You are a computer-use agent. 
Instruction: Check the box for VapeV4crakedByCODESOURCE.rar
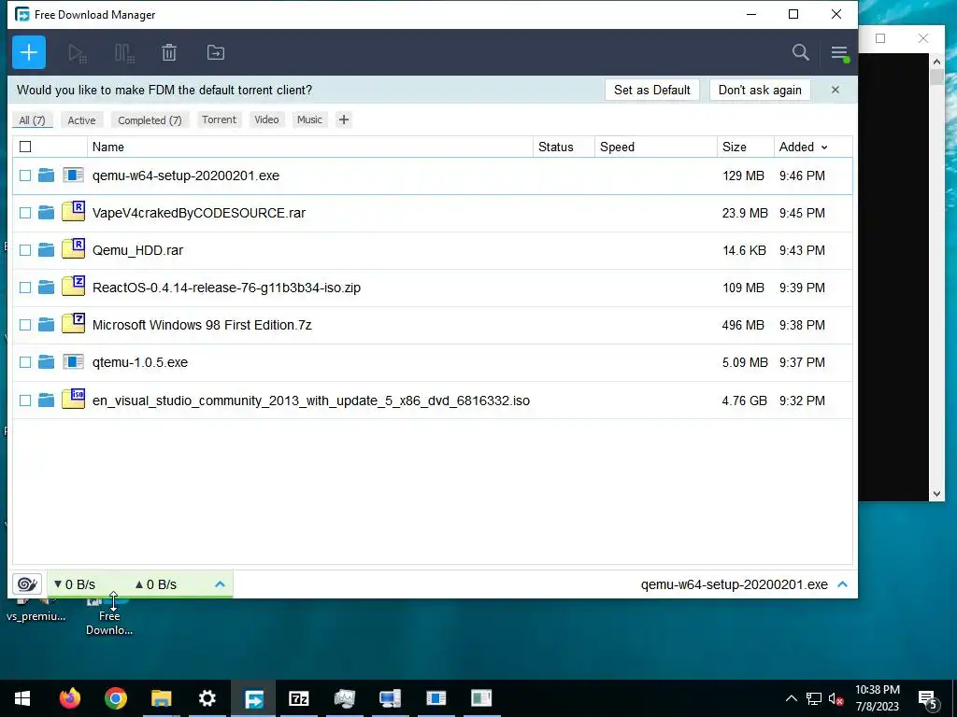[x=25, y=213]
